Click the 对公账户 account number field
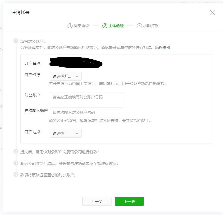The image size is (223, 215). (x=87, y=97)
